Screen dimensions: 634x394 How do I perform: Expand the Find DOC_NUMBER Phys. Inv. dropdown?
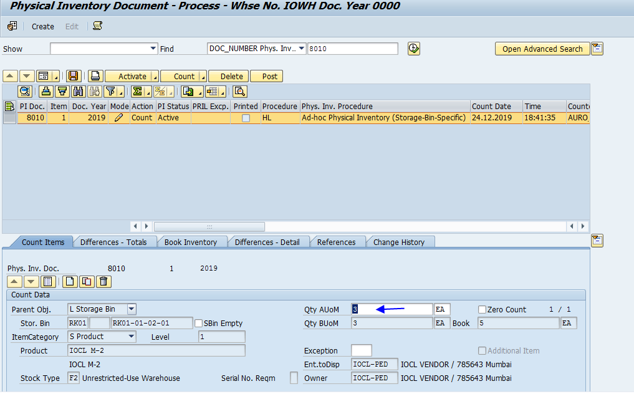tap(302, 49)
